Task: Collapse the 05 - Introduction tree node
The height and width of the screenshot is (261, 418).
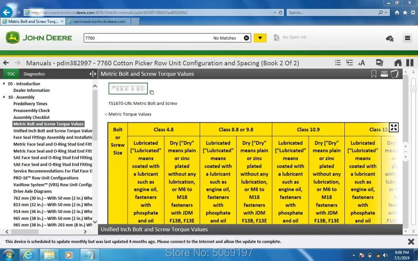Action: click(x=4, y=84)
